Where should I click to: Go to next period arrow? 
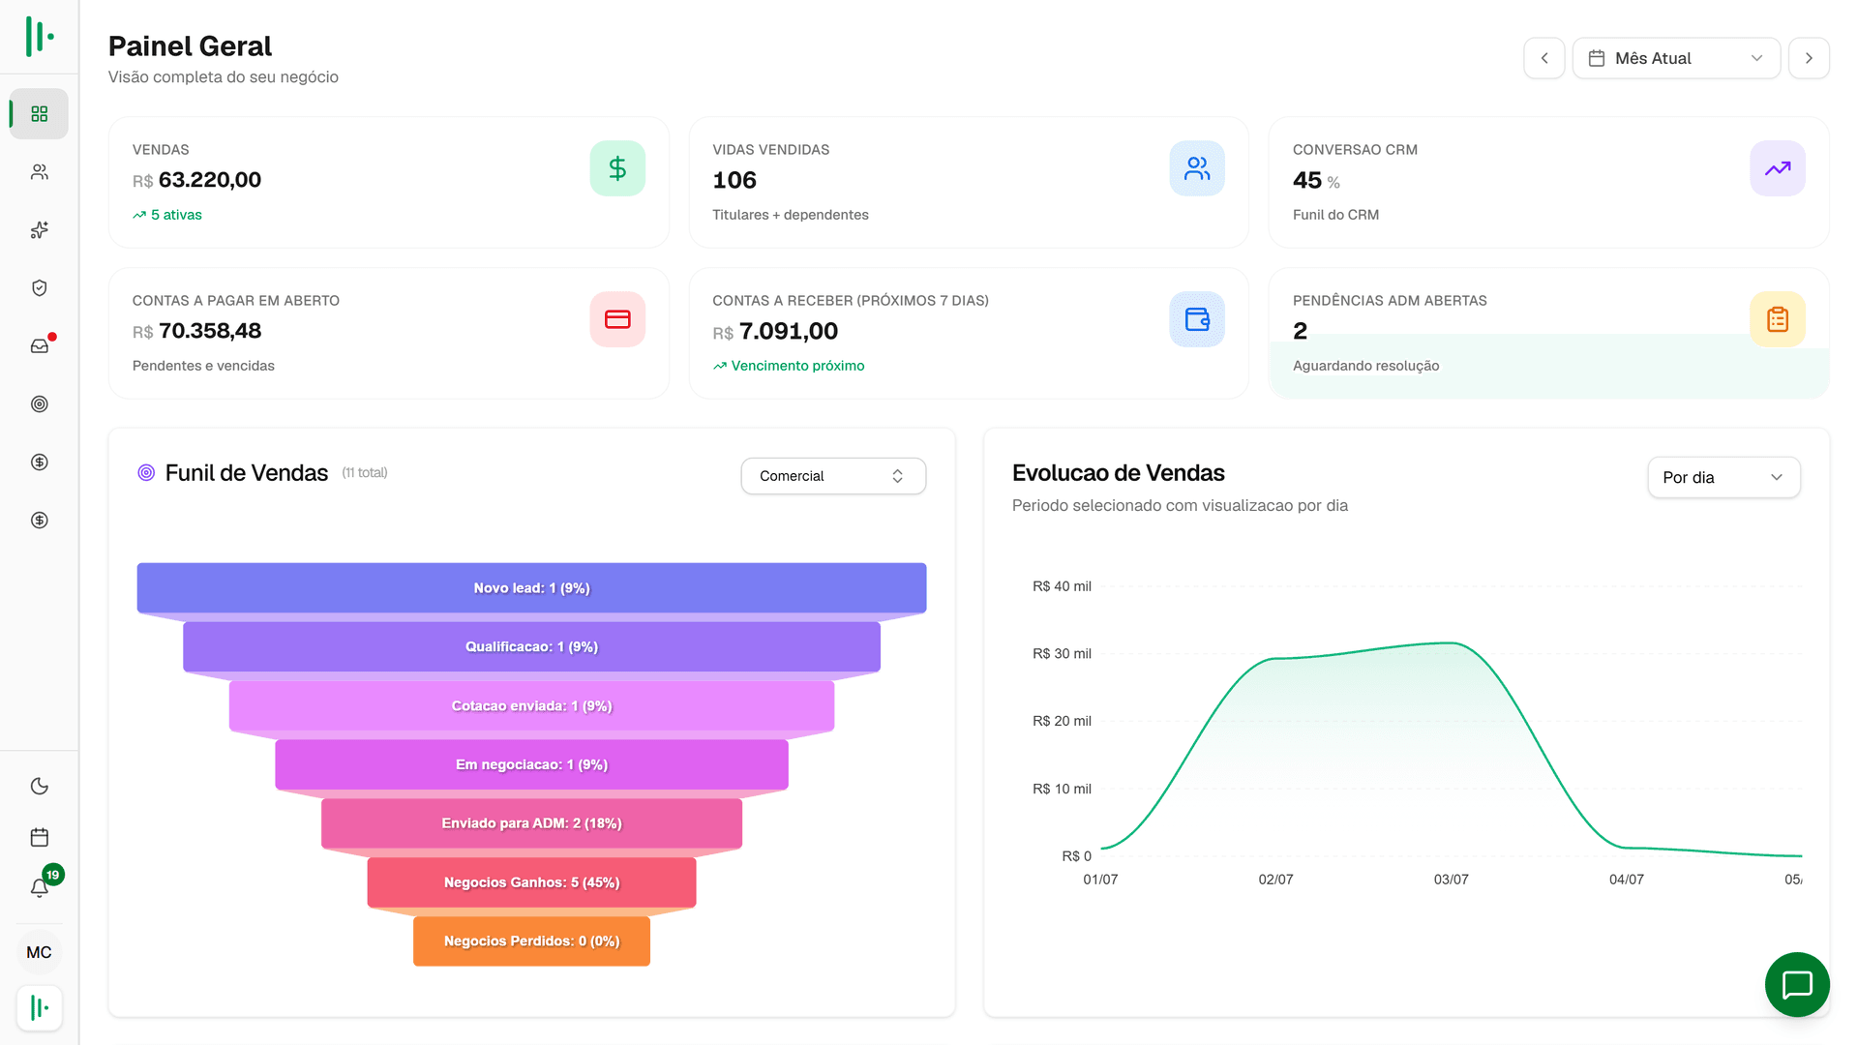tap(1809, 58)
